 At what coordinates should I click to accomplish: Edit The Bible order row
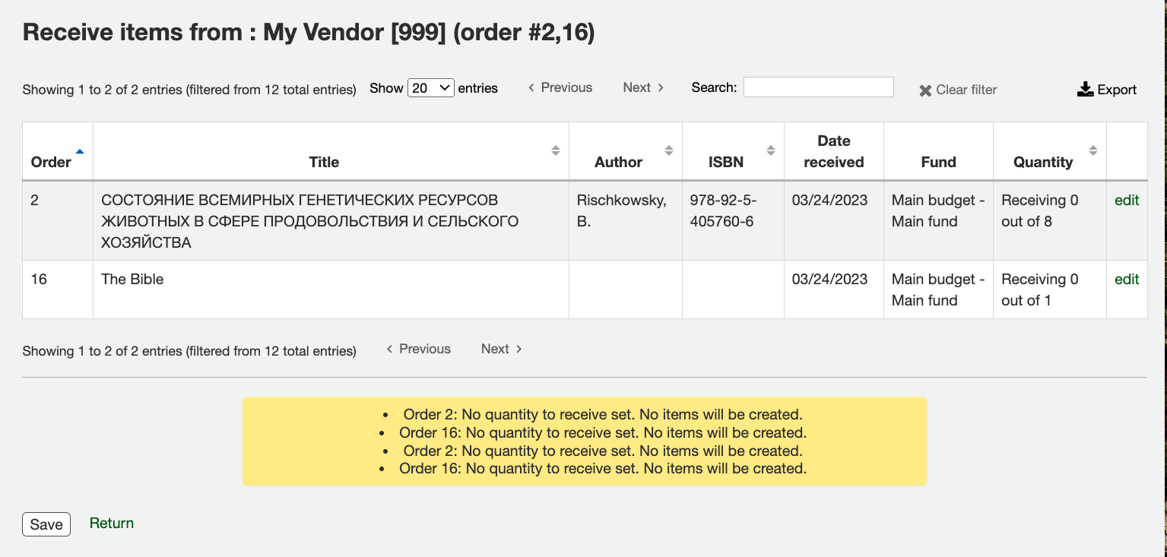[1127, 279]
